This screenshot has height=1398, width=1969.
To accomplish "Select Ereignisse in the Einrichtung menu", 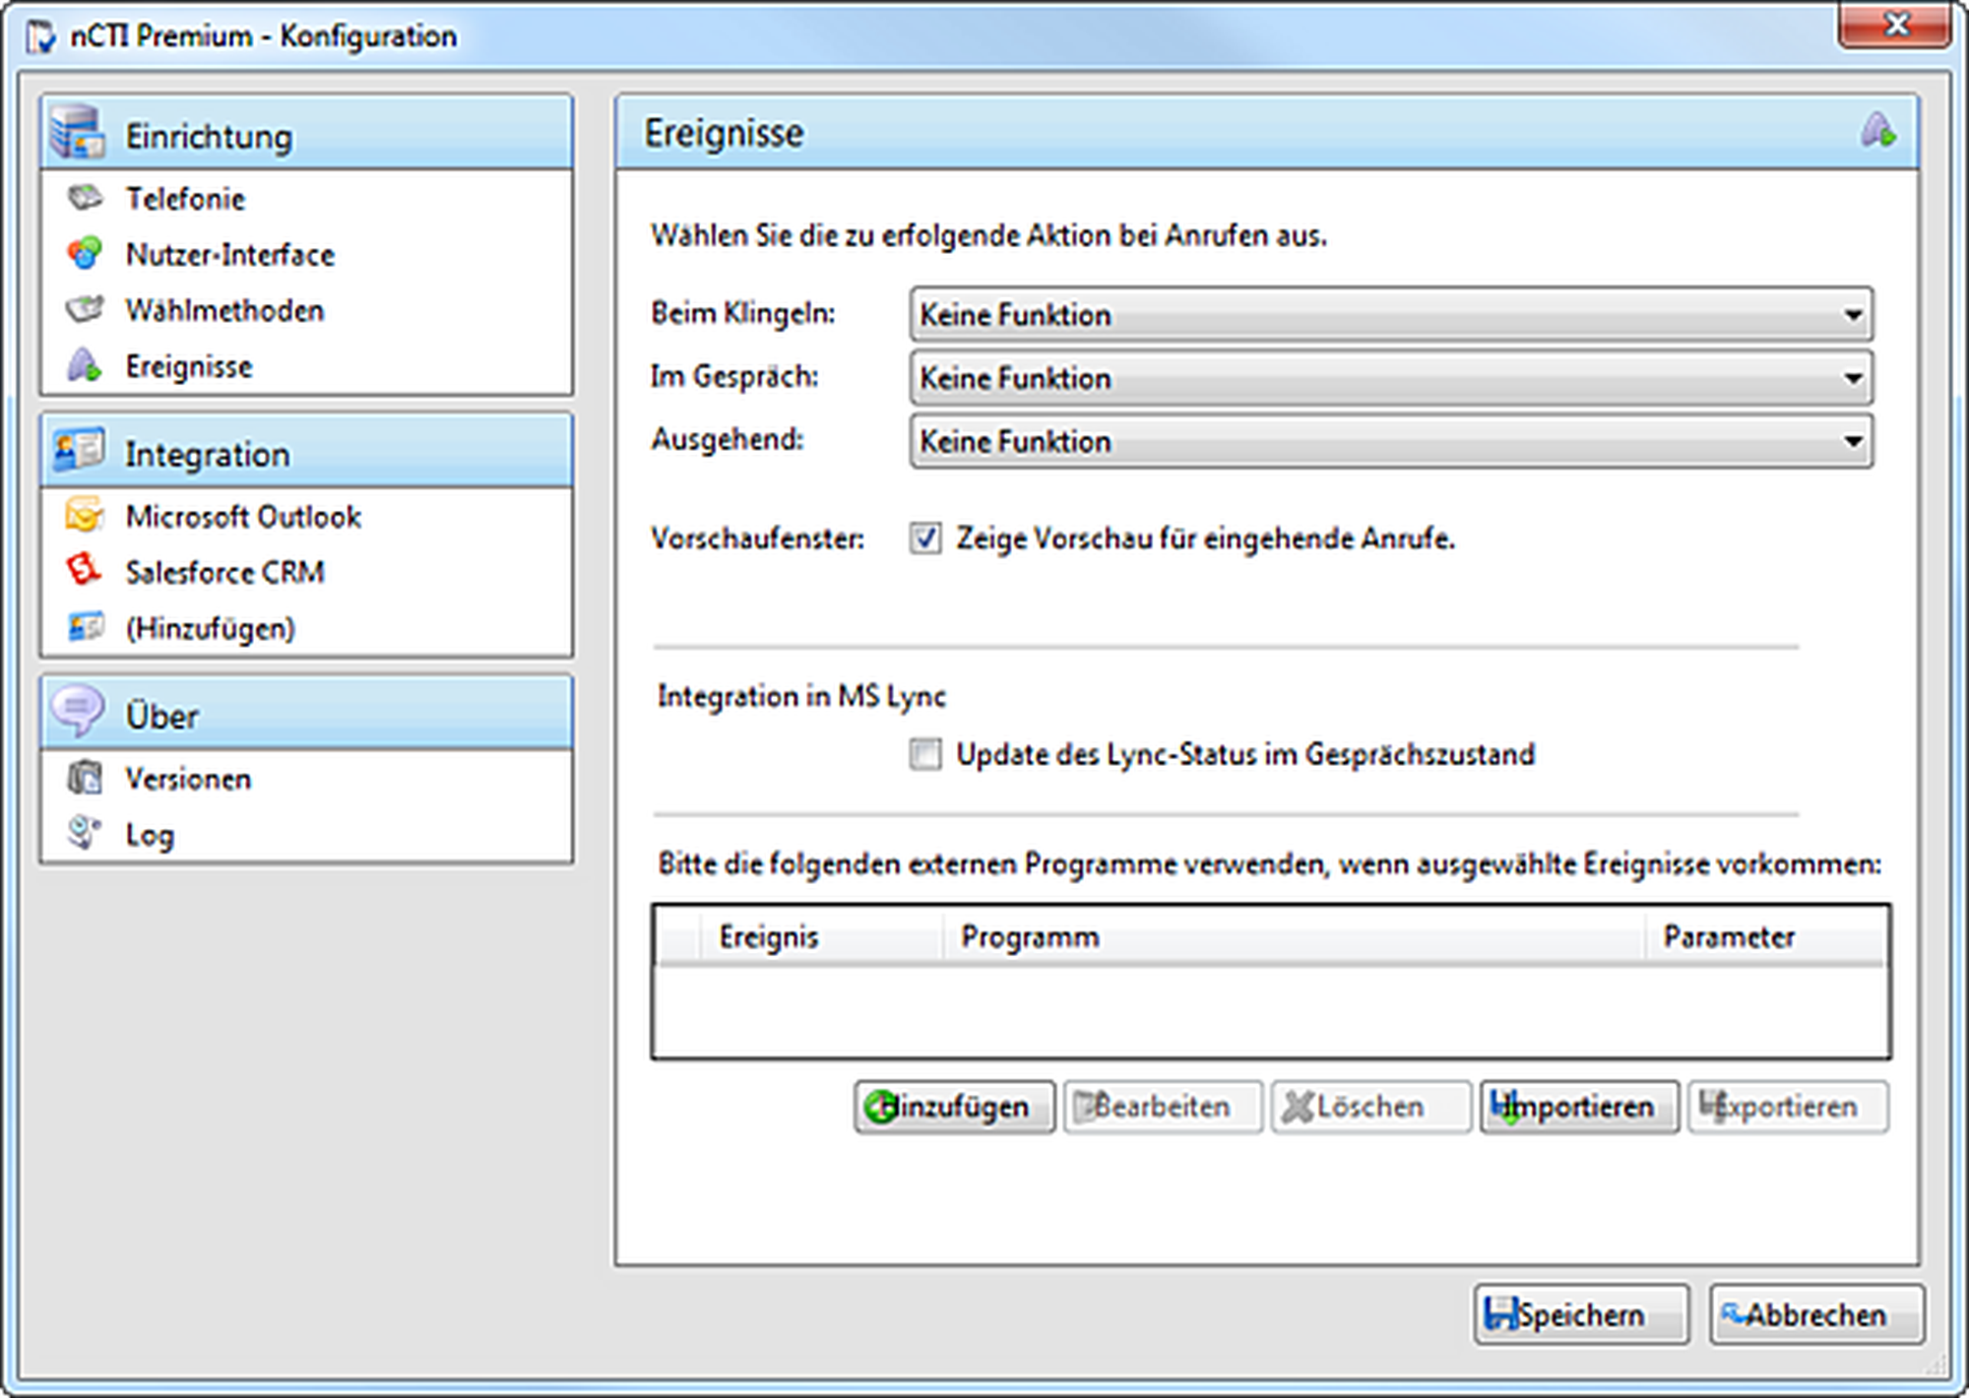I will coord(188,366).
